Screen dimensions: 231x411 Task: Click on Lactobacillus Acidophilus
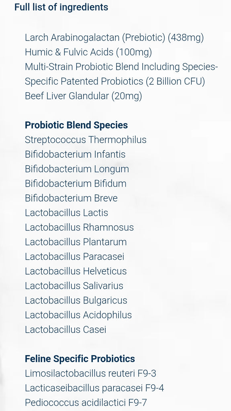pos(78,315)
